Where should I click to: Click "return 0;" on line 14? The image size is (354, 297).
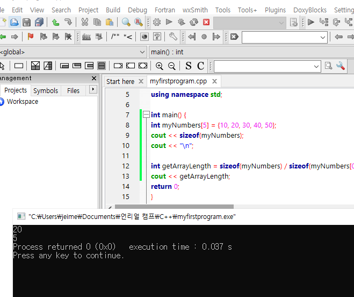click(165, 186)
